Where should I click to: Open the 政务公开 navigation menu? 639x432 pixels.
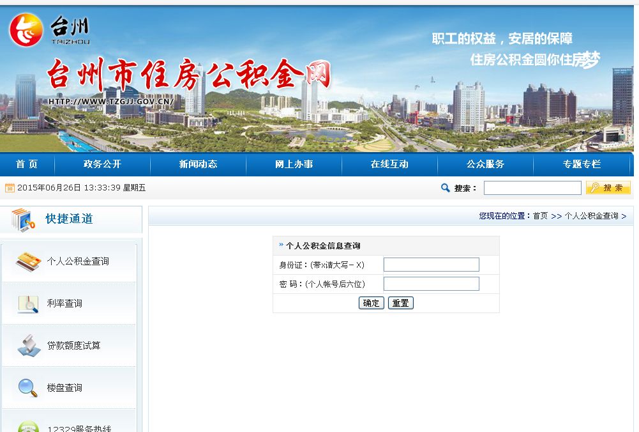(102, 164)
